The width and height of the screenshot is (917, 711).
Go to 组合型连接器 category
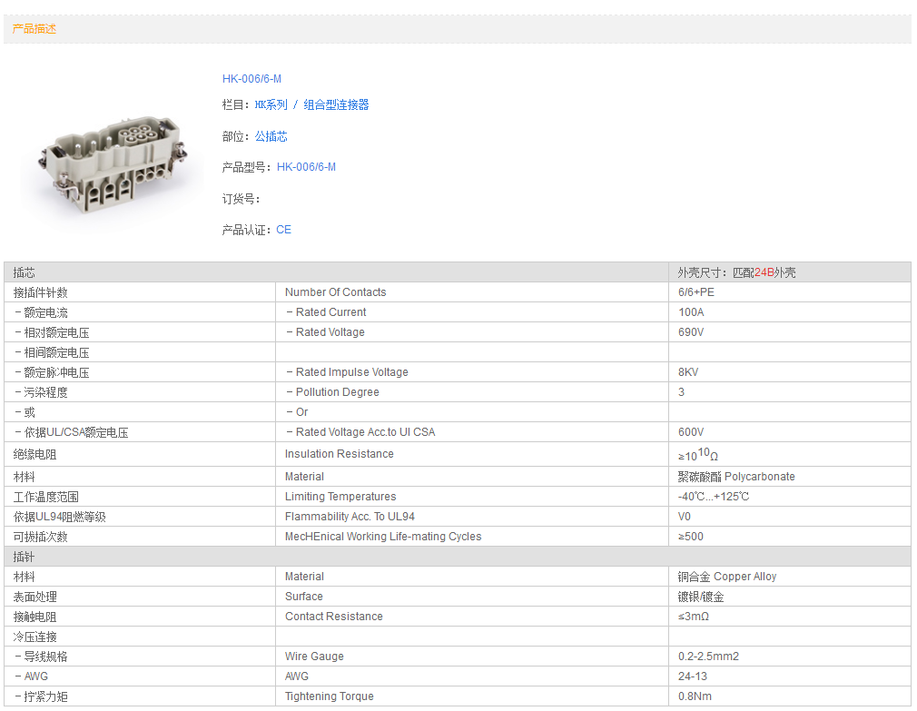(336, 105)
